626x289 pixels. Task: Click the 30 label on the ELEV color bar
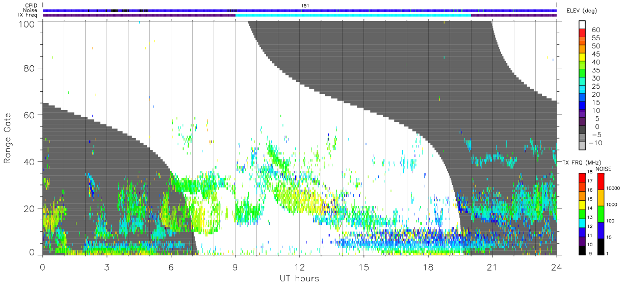[596, 78]
